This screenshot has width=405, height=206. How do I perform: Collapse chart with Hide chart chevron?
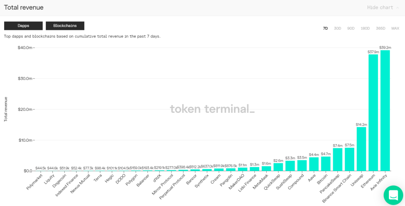[x=397, y=7]
